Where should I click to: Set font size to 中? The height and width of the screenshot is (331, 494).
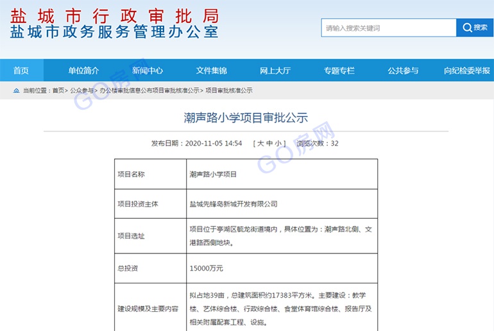coord(269,143)
